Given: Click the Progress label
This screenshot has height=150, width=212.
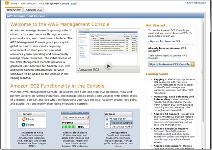Looking at the screenshot, I should pos(67,123).
